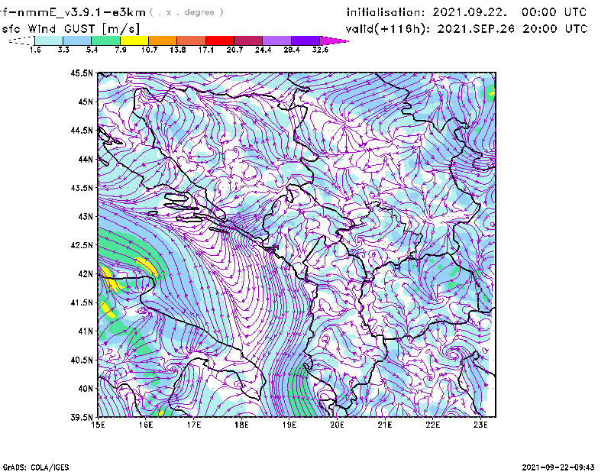Click the 44.5N latitude label

(82, 130)
